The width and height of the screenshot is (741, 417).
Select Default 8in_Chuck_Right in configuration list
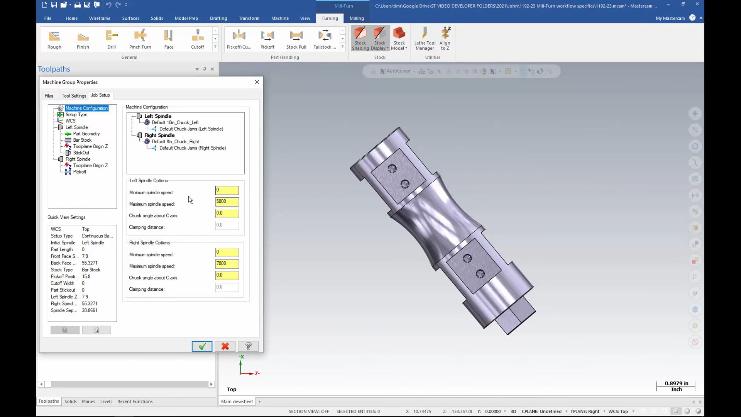click(x=176, y=142)
